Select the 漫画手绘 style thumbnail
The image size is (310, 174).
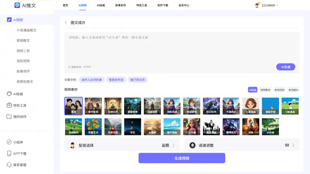pyautogui.click(x=270, y=106)
